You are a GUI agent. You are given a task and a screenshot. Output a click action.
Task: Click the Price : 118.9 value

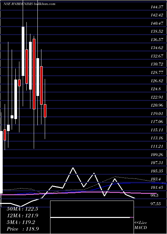[x=23, y=229]
